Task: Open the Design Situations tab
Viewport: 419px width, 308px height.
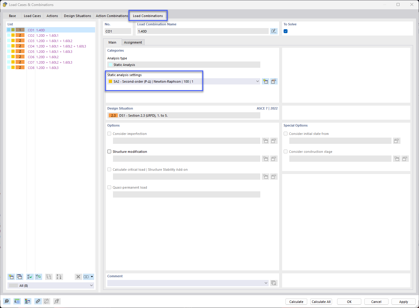Action: (77, 16)
